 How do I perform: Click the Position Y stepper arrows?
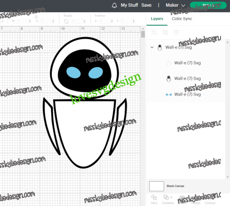(133, 21)
